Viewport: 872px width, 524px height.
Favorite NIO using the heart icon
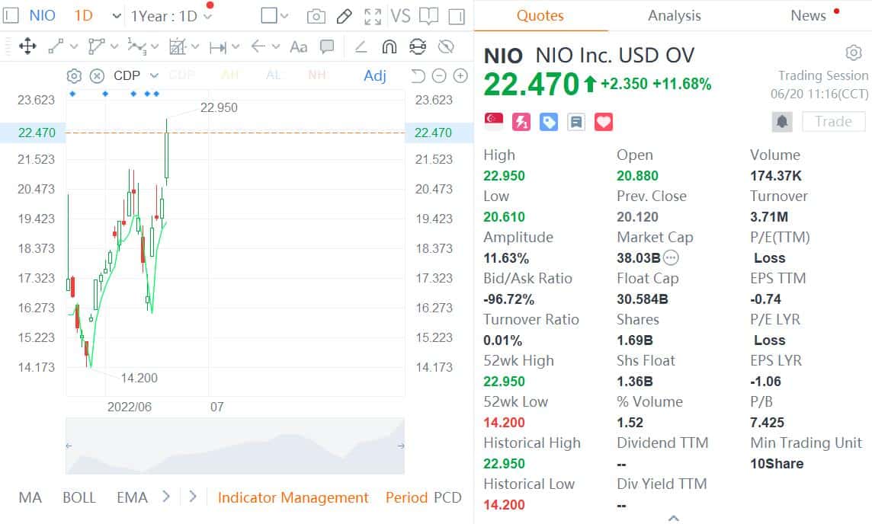(603, 121)
